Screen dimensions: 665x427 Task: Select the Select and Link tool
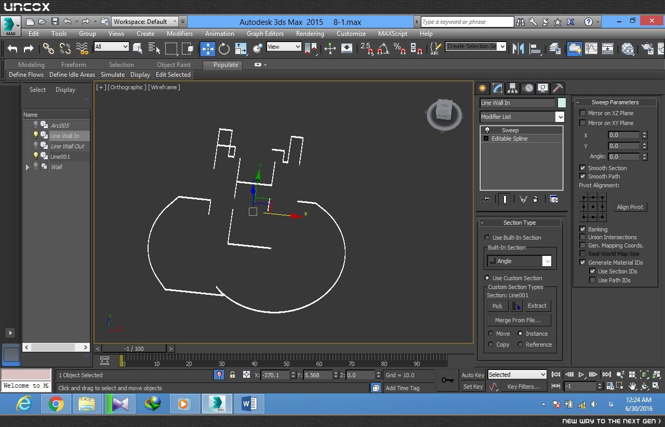[x=48, y=48]
